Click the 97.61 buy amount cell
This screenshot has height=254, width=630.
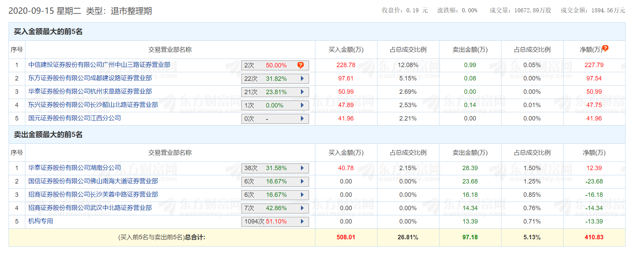(x=346, y=78)
